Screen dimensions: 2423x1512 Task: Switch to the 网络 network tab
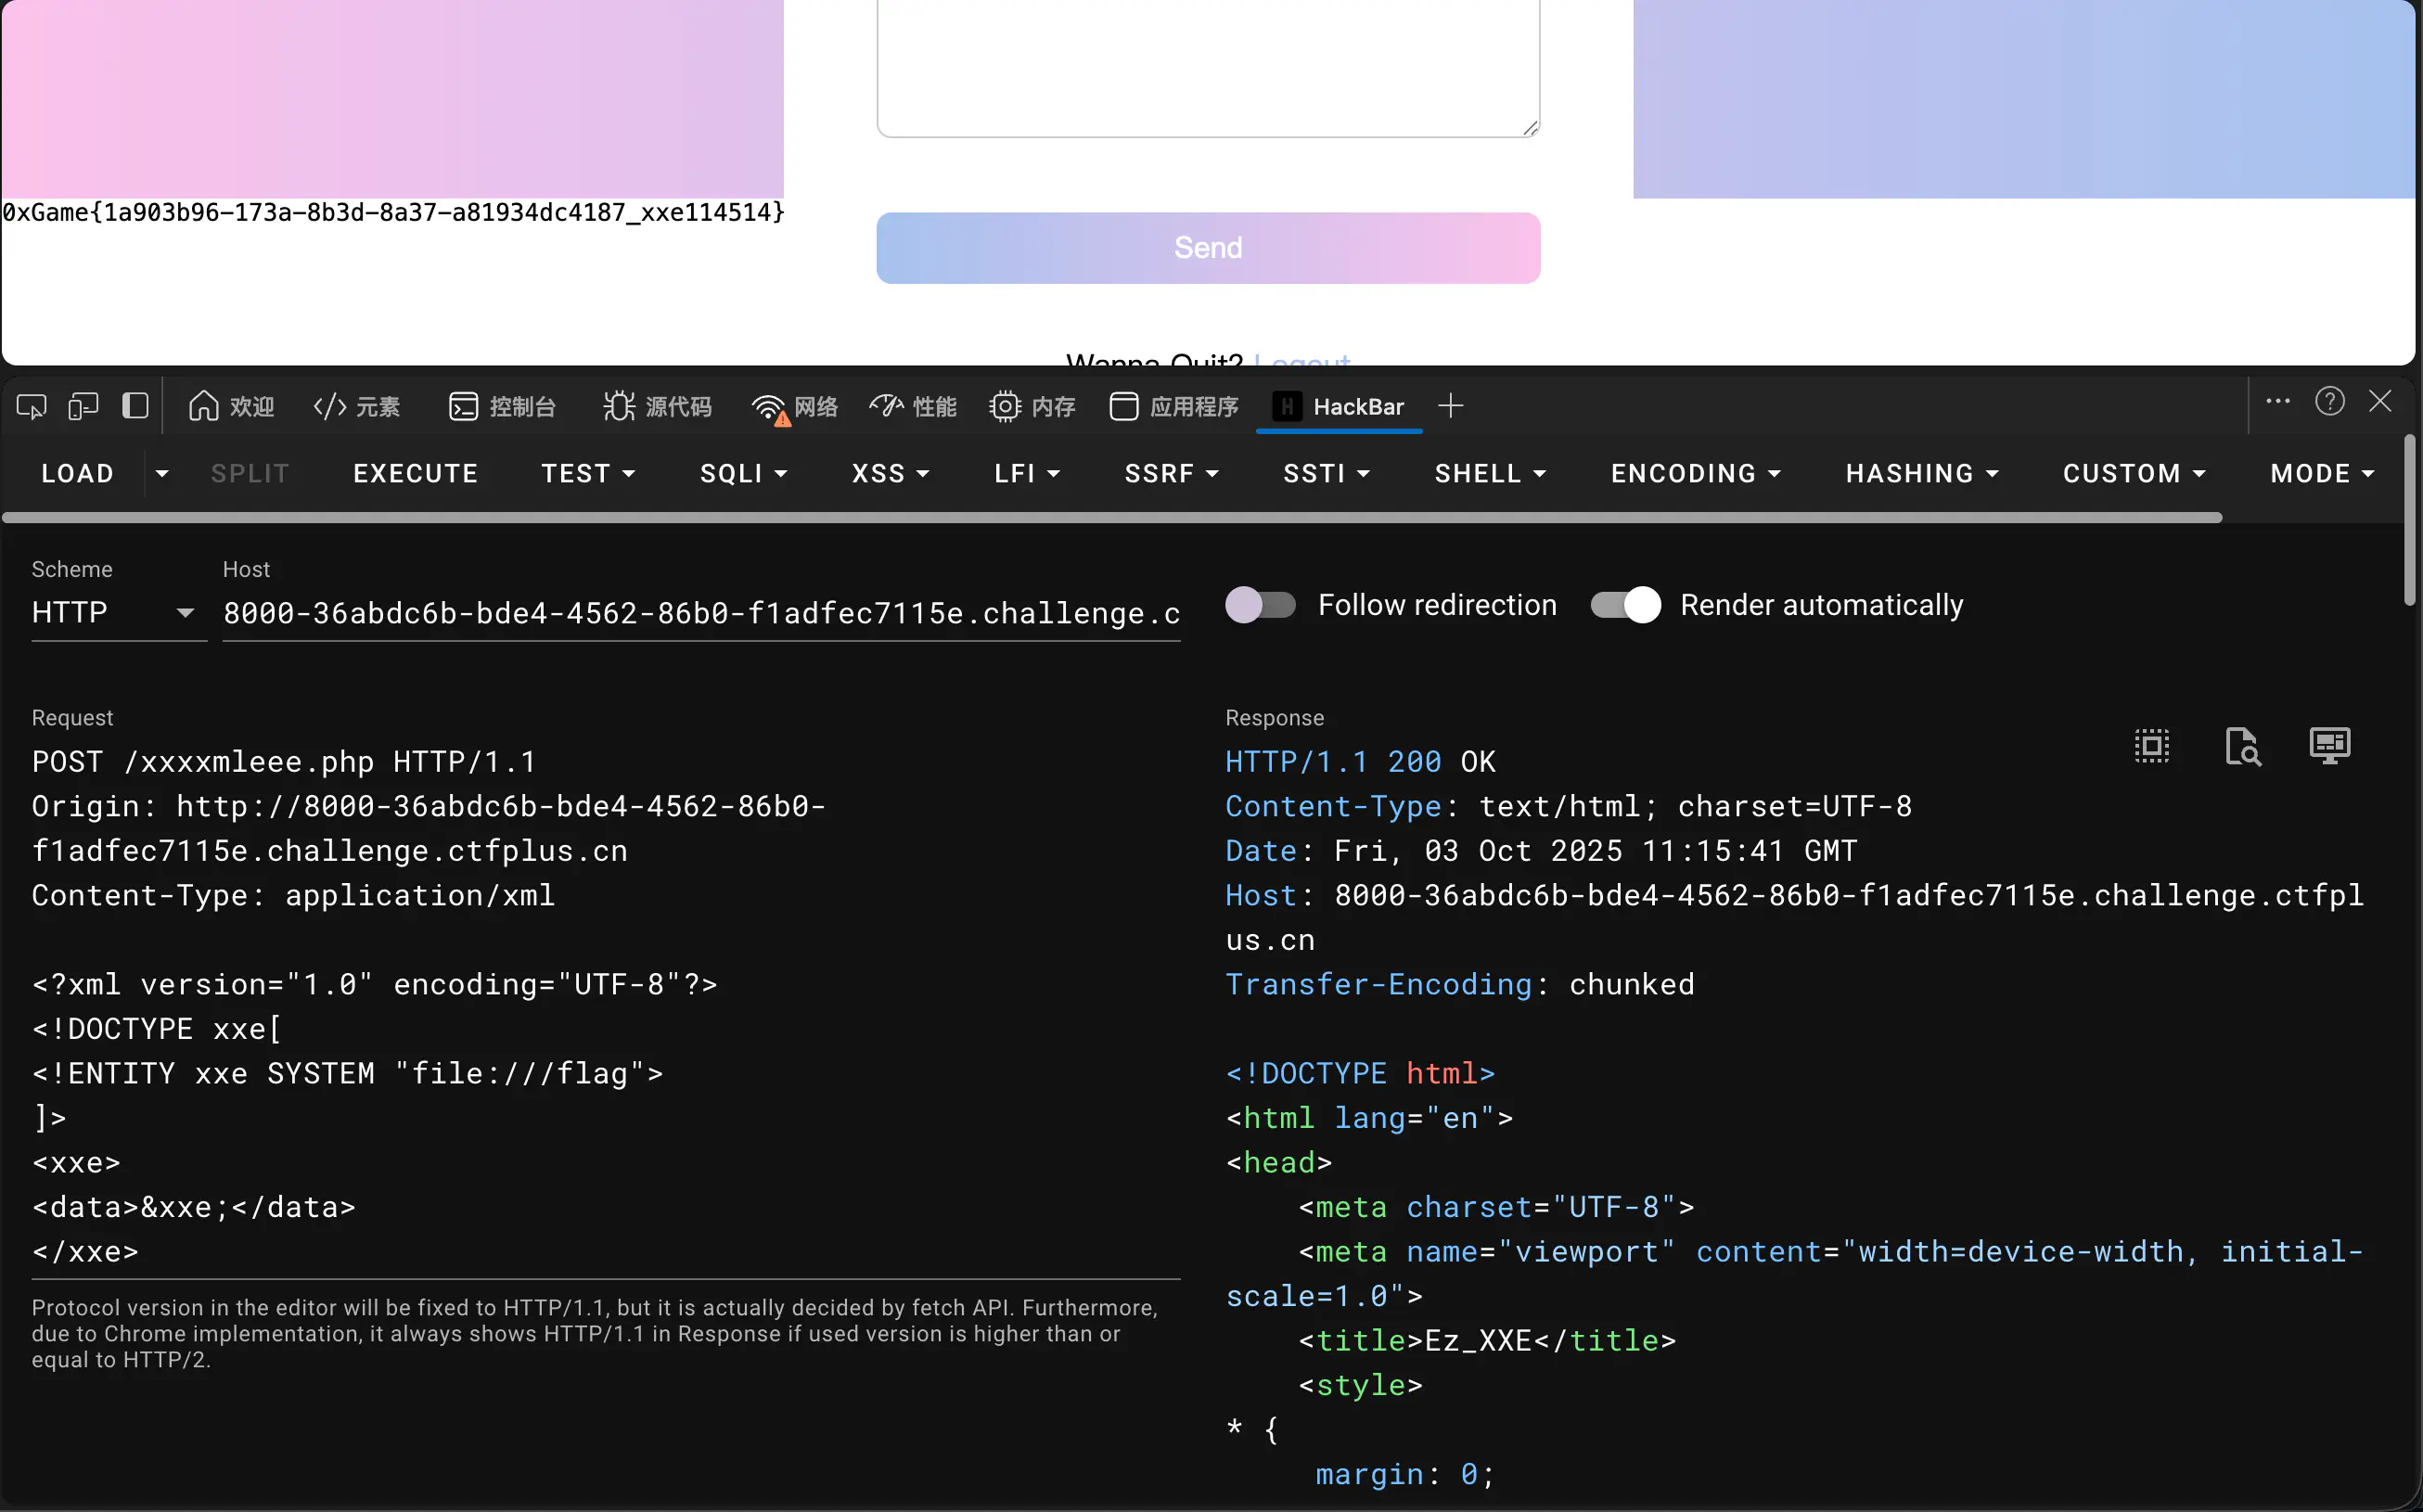pos(795,406)
